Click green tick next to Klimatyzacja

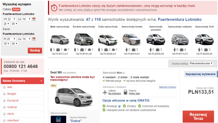104,81
